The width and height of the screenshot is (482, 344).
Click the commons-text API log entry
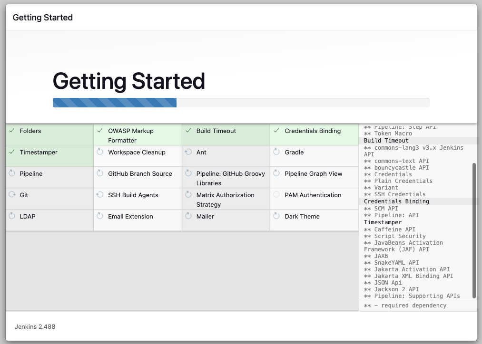(x=396, y=161)
